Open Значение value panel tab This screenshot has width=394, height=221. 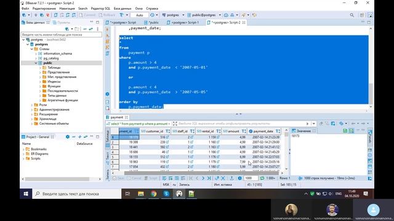304,131
